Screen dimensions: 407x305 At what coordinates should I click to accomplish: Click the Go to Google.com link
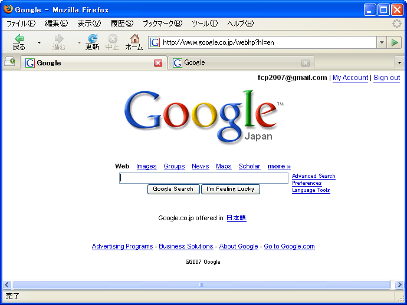(x=290, y=247)
